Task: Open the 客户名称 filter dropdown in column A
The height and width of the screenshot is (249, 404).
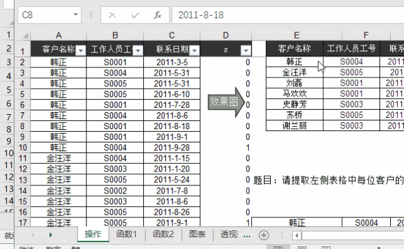Action: coord(81,50)
